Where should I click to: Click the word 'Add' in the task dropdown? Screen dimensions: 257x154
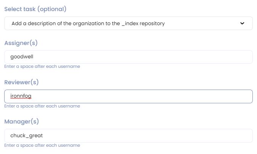point(16,23)
